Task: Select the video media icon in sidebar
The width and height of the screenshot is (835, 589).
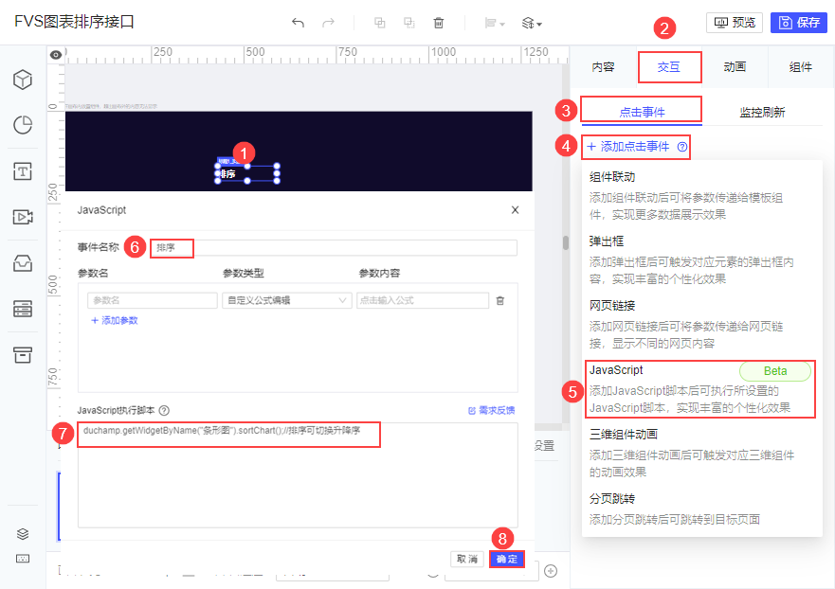Action: [x=23, y=217]
